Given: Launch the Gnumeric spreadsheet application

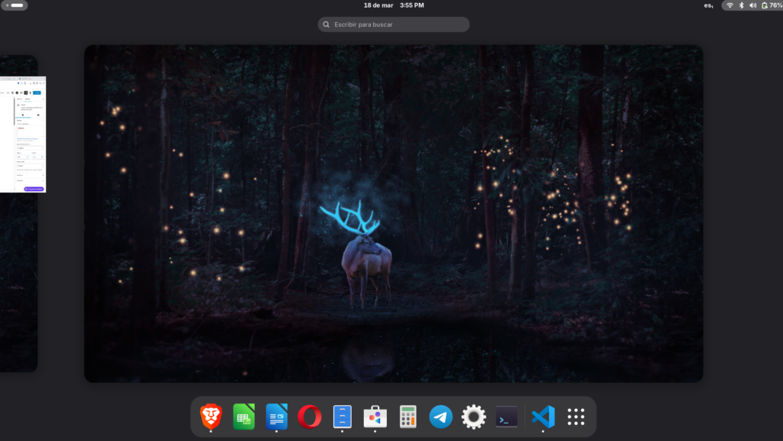Looking at the screenshot, I should (243, 417).
